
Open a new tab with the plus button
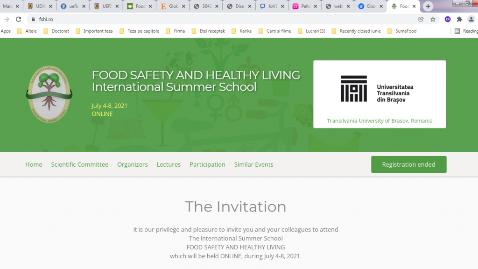428,7
